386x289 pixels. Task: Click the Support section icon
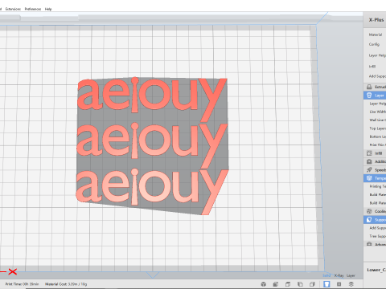pos(369,219)
